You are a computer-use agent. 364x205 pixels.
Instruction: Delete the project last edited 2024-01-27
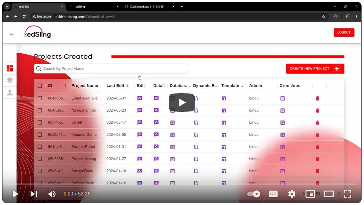[x=317, y=159]
